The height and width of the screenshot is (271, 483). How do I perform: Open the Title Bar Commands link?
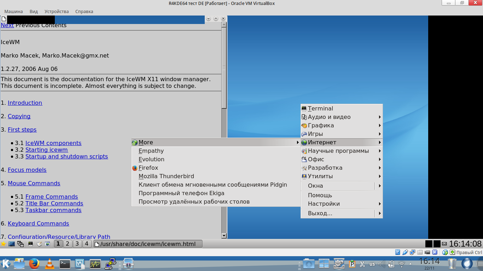[54, 204]
